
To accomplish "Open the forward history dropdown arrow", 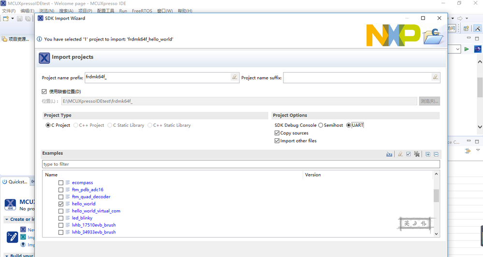I will pyautogui.click(x=467, y=18).
